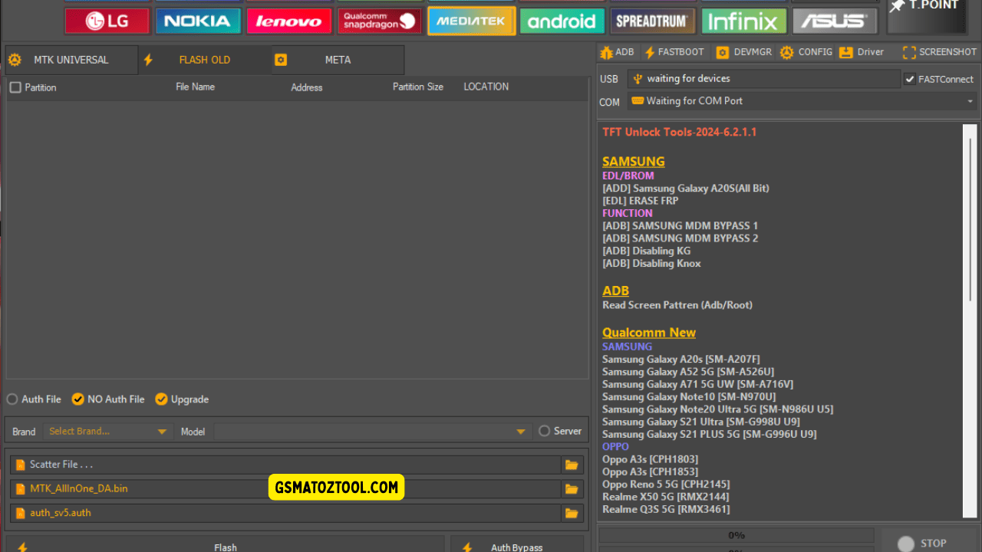Image resolution: width=982 pixels, height=552 pixels.
Task: Take a screenshot with SCREENSHOT tool
Action: (939, 52)
